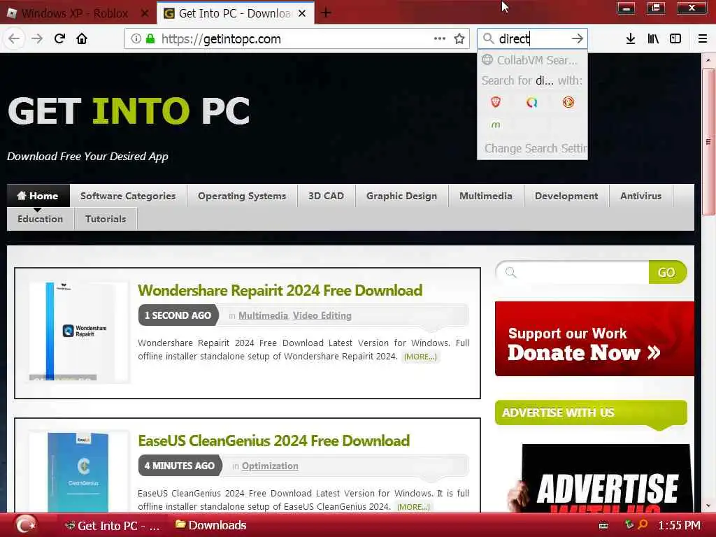Open EaseUS CleanGenius 2024 Free Download article
This screenshot has height=537, width=716.
274,441
